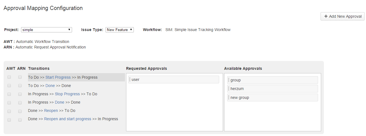Screen dimensions: 366x136
Task: Click the Reopen transition link
Action: tap(51, 111)
